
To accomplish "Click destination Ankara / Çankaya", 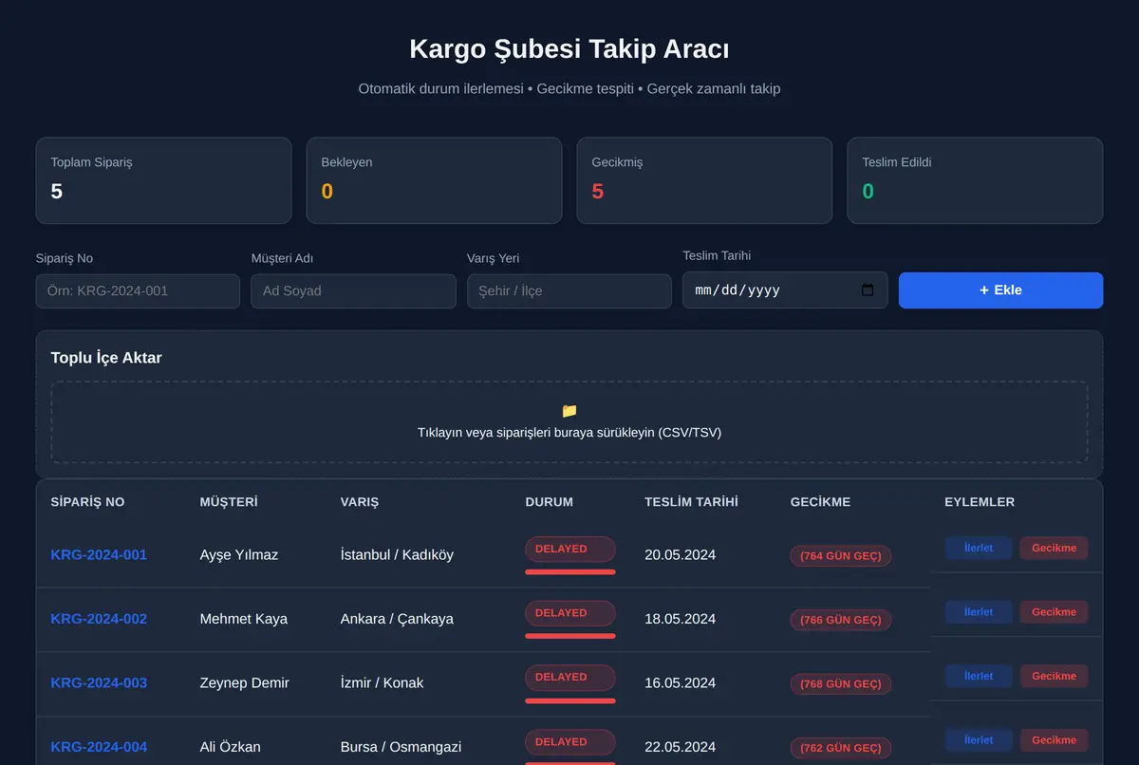I will pyautogui.click(x=397, y=619).
